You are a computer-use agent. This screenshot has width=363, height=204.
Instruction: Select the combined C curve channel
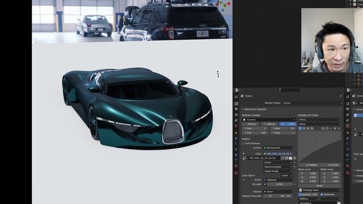[300, 129]
